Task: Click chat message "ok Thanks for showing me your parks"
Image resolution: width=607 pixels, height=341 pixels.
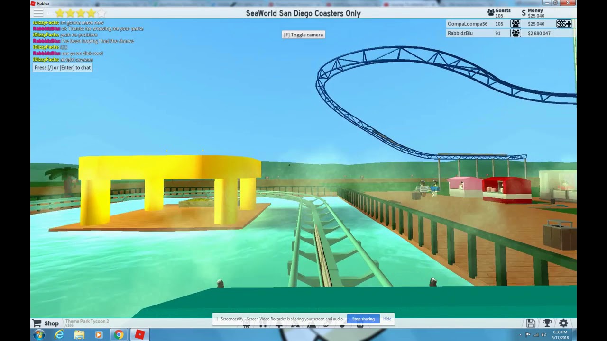Action: click(x=102, y=29)
